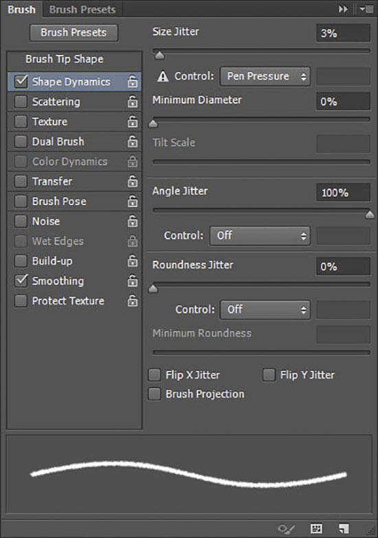Create new brush icon at panel bottom

[x=344, y=528]
